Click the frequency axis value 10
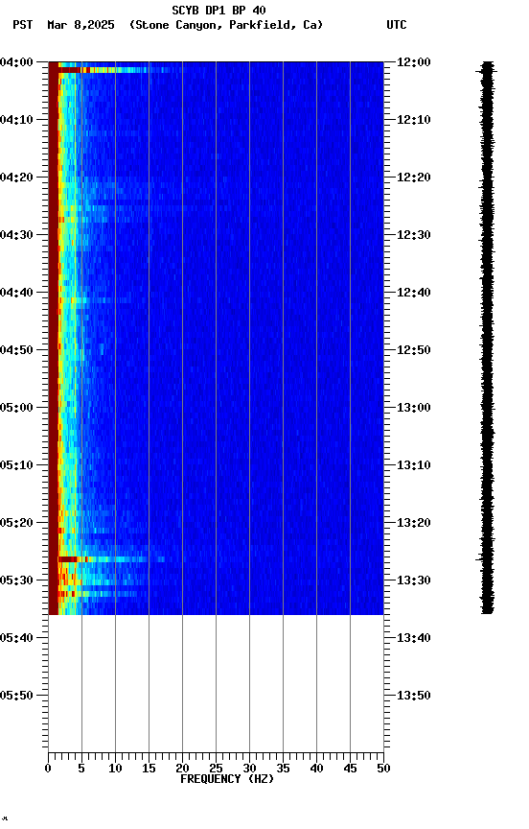The image size is (529, 829). click(x=115, y=769)
